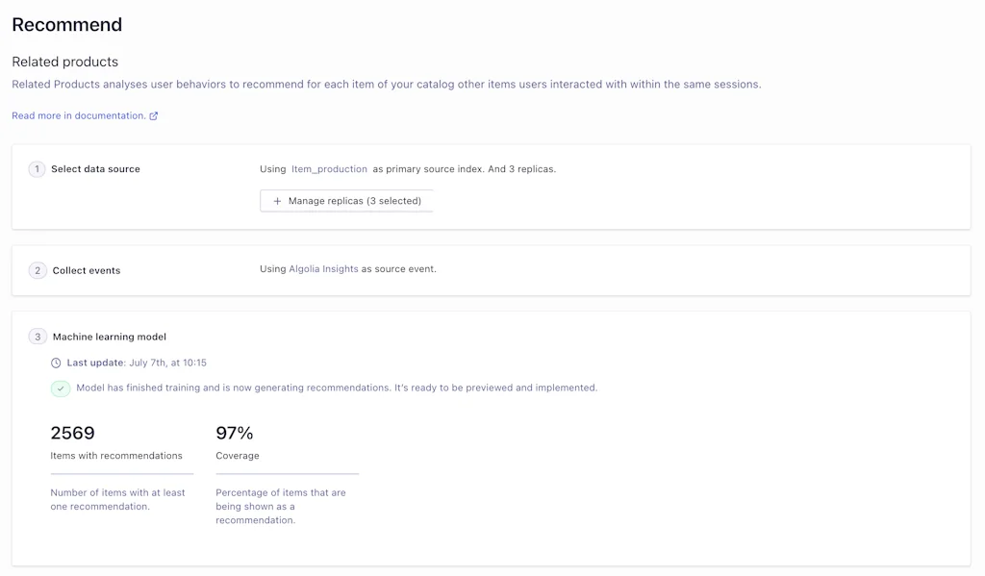Click the Items with recommendations tooltip label
Image resolution: width=985 pixels, height=576 pixels.
pos(118,455)
